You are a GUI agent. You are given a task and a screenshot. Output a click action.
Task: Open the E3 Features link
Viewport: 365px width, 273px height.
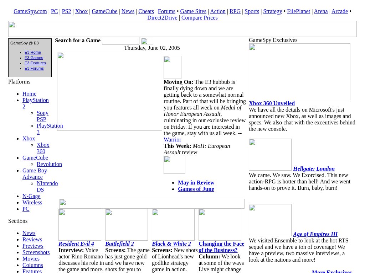(x=35, y=63)
